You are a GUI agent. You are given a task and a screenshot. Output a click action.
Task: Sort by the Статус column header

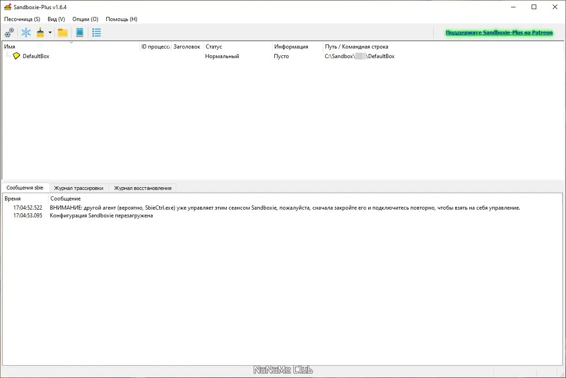tap(238, 47)
